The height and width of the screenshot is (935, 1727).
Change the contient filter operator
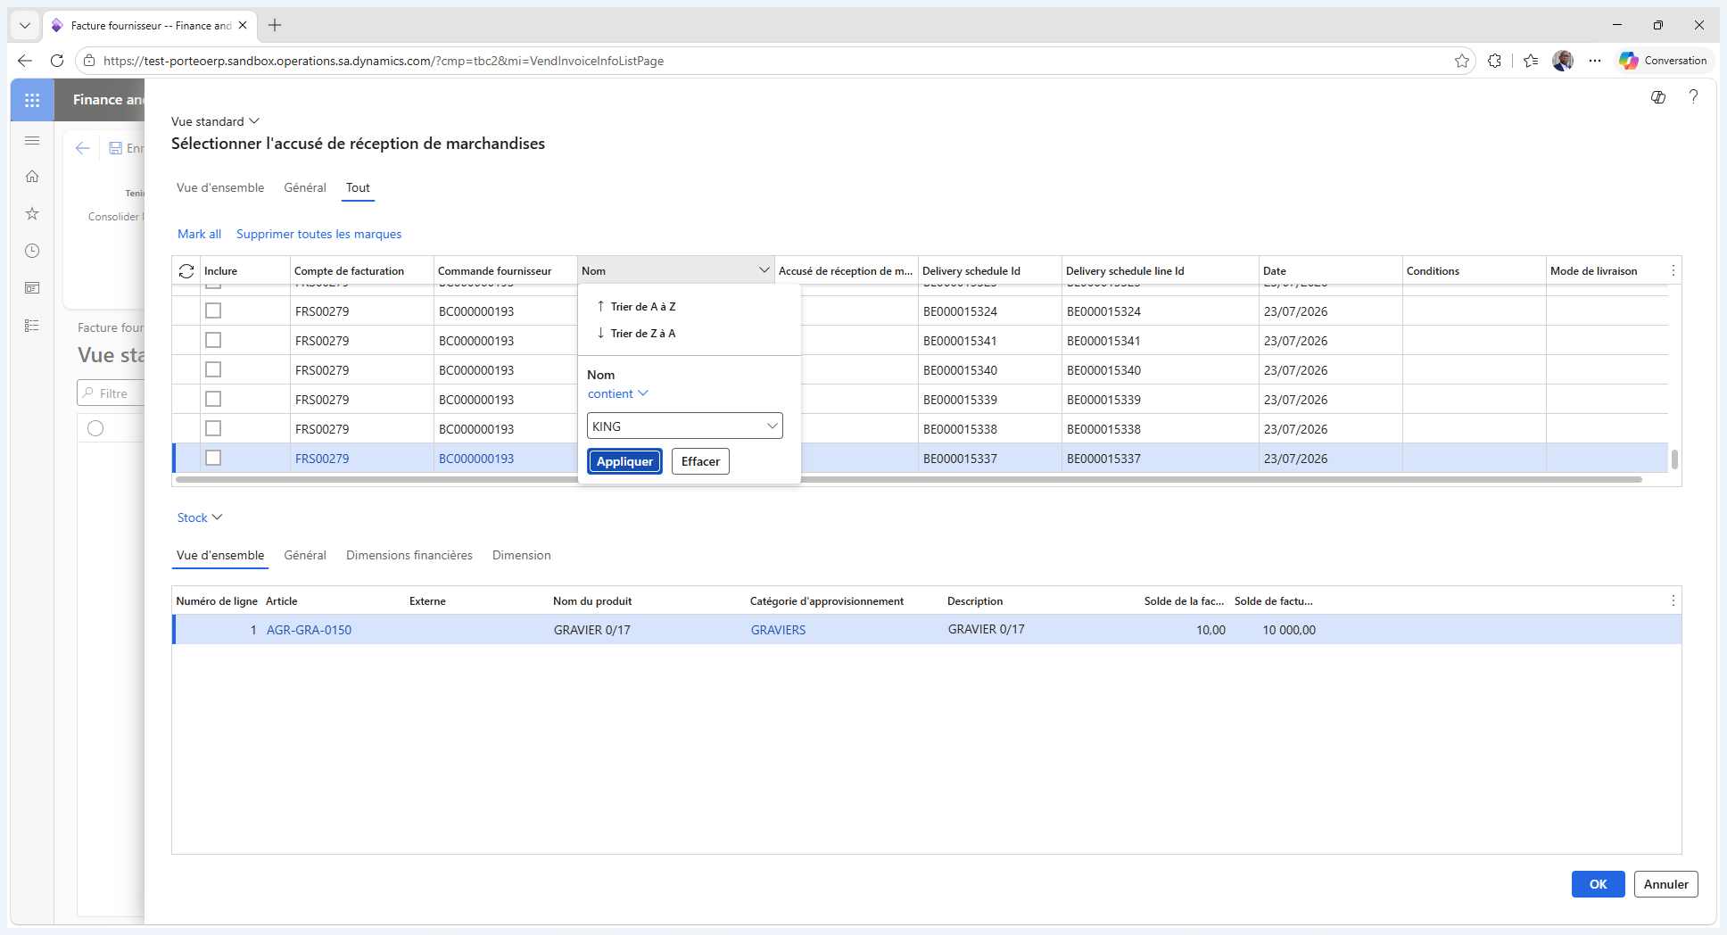[x=617, y=393]
